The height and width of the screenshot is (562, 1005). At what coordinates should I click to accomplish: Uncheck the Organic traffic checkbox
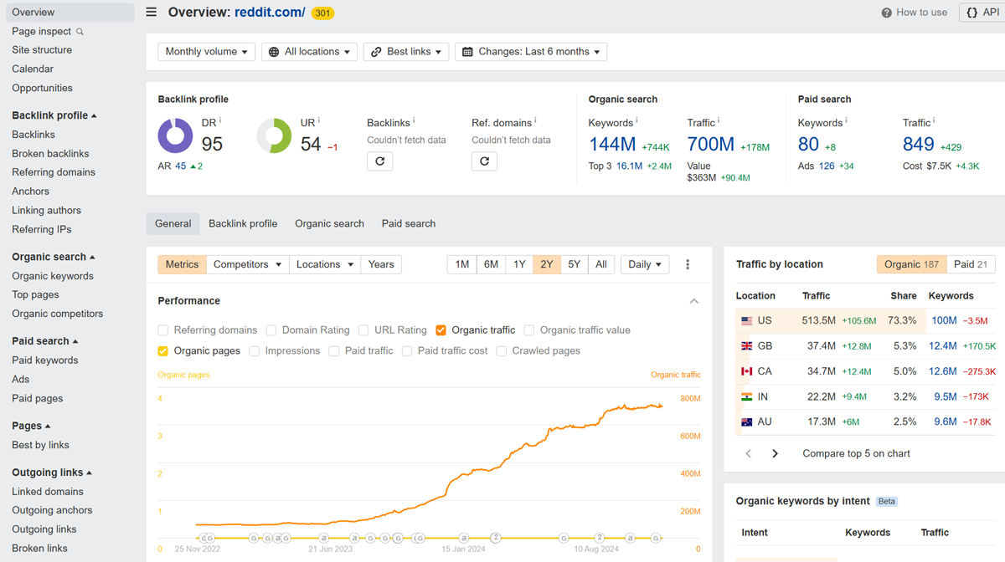pos(441,330)
